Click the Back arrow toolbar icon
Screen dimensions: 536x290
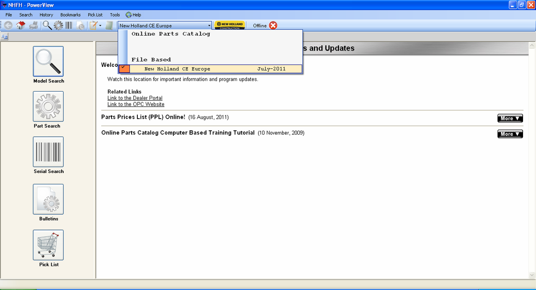click(x=8, y=25)
